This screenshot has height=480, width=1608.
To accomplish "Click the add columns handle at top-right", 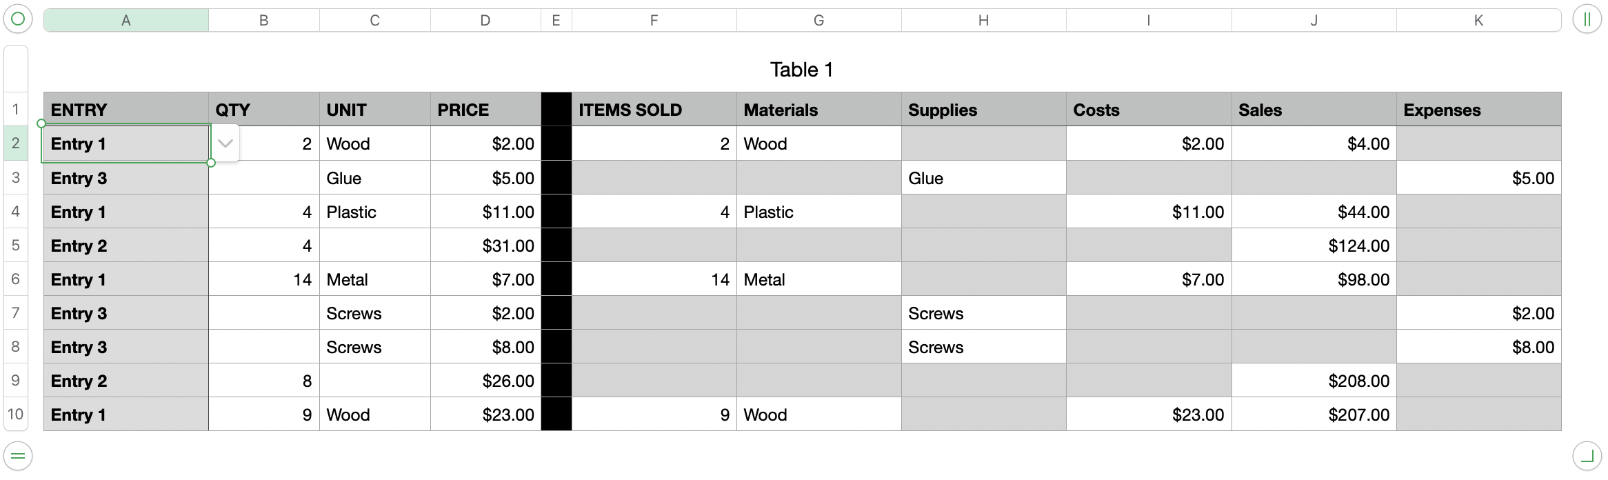I will click(x=1587, y=19).
